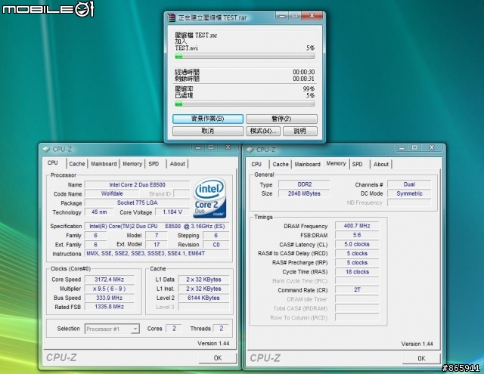
Task: Click the Cycle Time (tRAS) value 18 clocks
Action: [357, 272]
